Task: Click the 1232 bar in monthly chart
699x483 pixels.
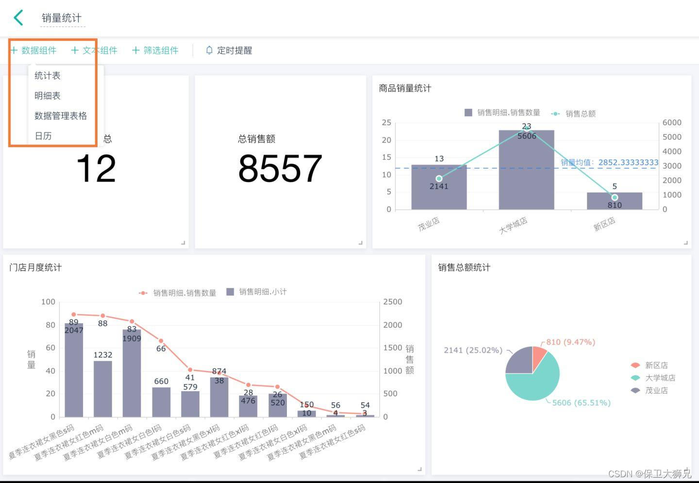Action: (x=103, y=389)
